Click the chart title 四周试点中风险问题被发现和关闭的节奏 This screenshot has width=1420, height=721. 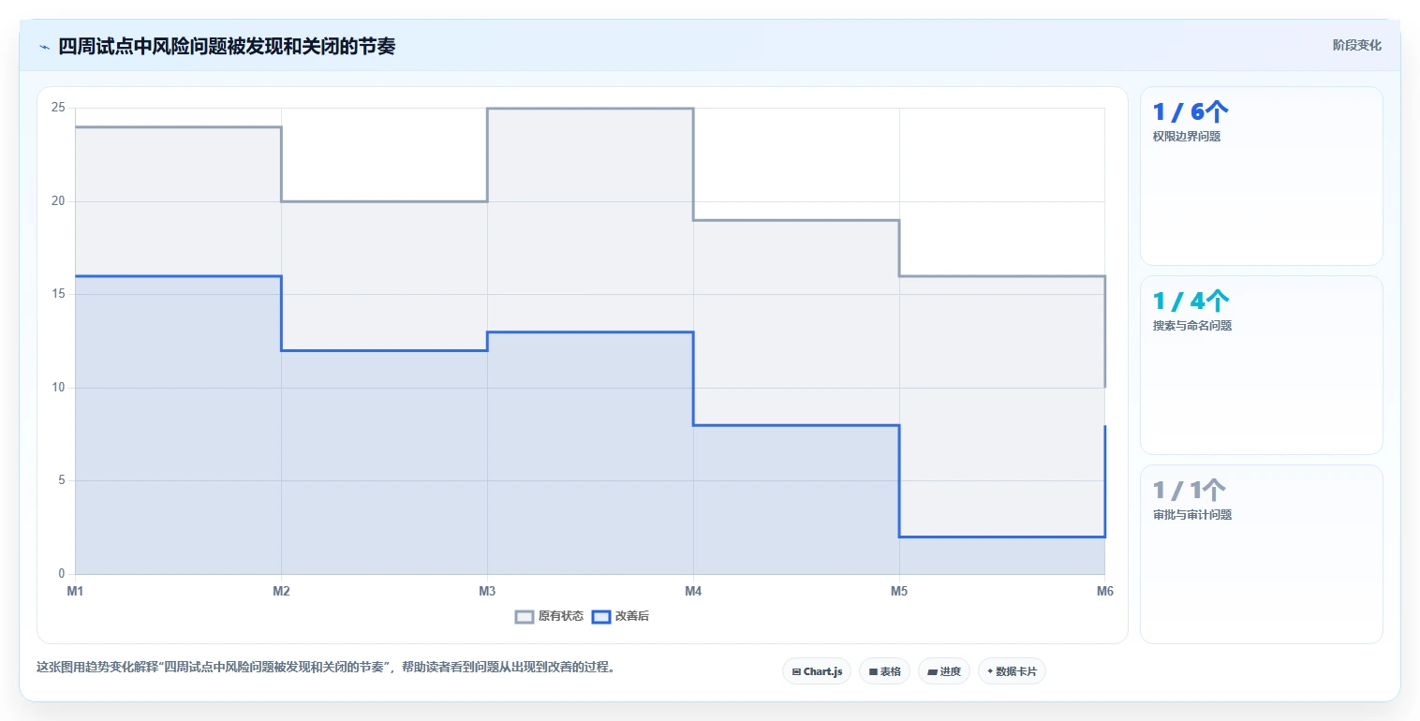(x=227, y=46)
